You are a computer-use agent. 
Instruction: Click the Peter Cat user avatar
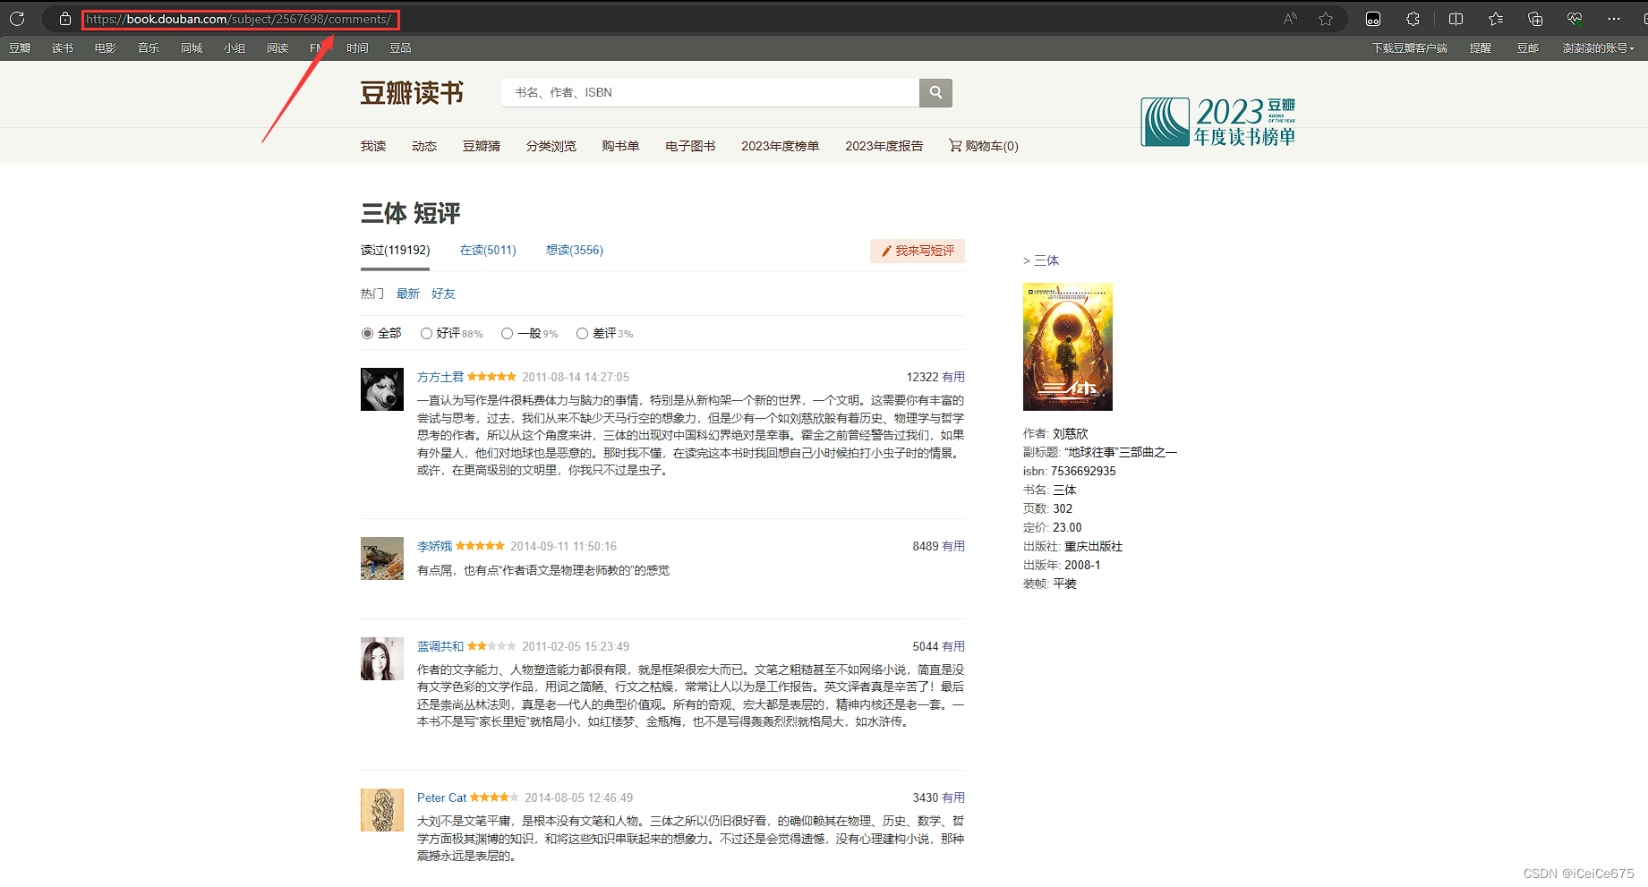382,810
